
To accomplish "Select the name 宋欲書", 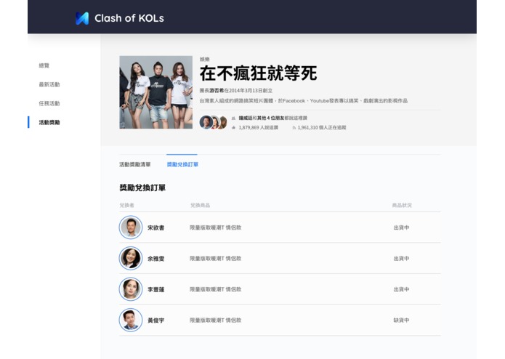I will click(156, 227).
